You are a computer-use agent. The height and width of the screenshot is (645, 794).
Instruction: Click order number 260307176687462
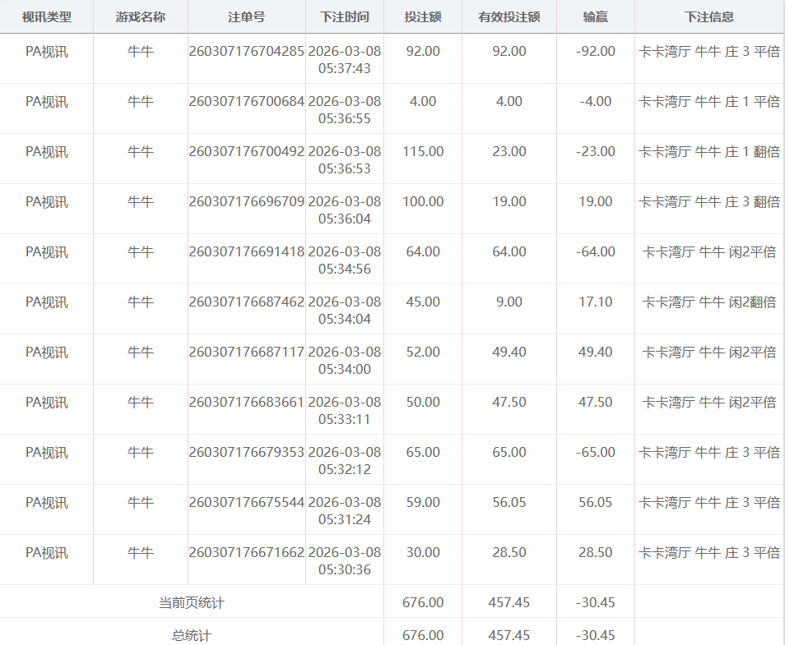click(x=247, y=302)
